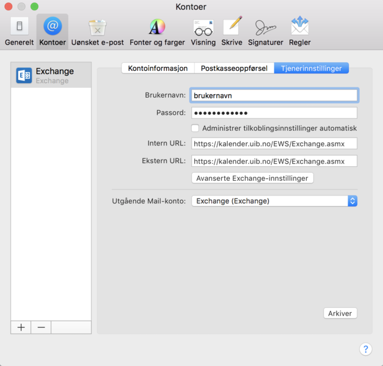Expand the Utgående Mail-konto dropdown
The image size is (383, 366).
(274, 201)
